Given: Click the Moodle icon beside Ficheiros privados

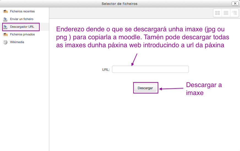Looking at the screenshot, I should point(5,35).
